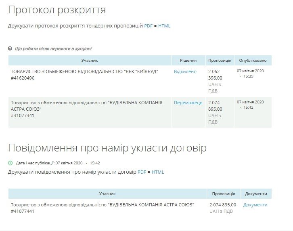Select the 'Рішення' column header
The width and height of the screenshot is (293, 231).
(x=188, y=61)
